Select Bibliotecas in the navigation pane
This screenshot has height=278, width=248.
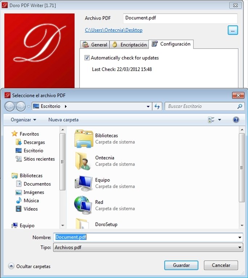tap(31, 175)
